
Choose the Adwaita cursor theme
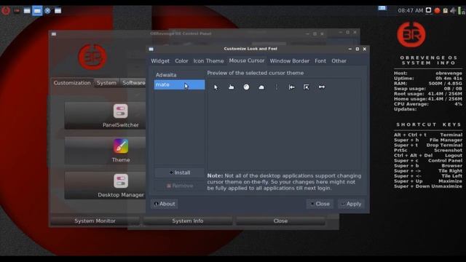179,75
